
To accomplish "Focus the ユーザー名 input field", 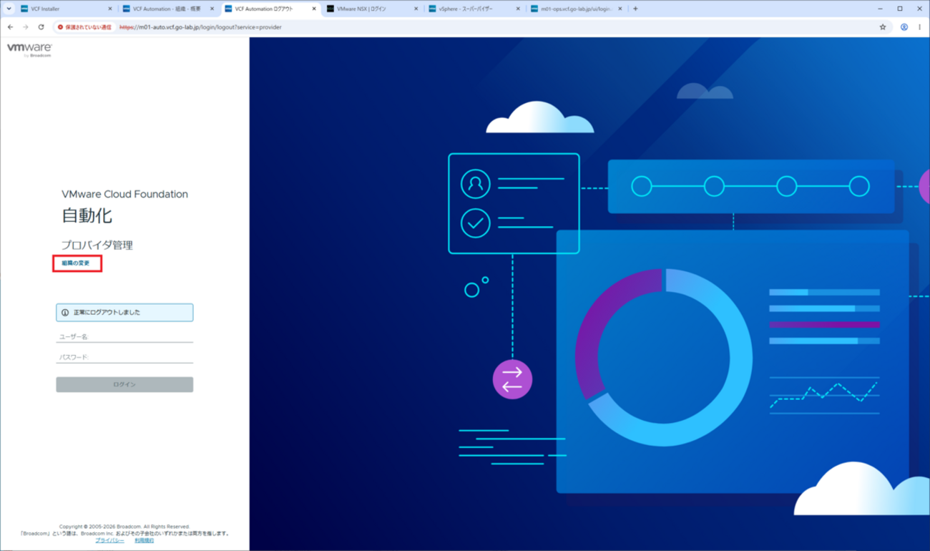I will point(124,336).
